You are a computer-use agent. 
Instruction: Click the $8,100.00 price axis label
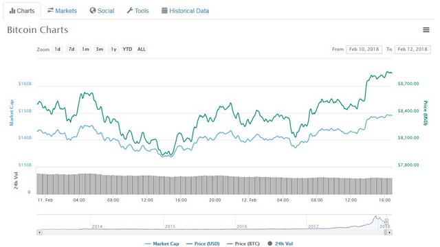coord(408,138)
